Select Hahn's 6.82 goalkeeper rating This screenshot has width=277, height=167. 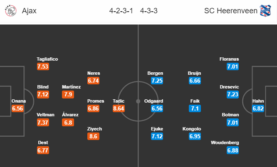[x=258, y=108]
